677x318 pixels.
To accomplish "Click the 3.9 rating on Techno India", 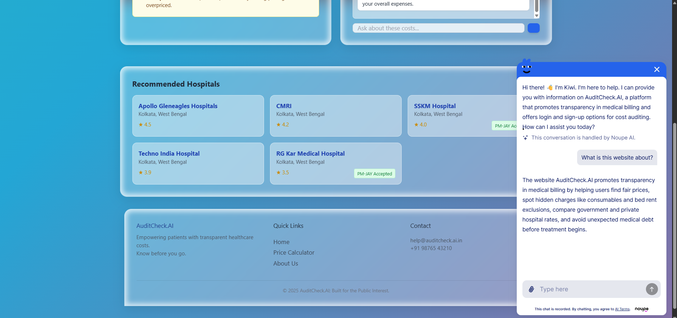I will click(x=145, y=173).
